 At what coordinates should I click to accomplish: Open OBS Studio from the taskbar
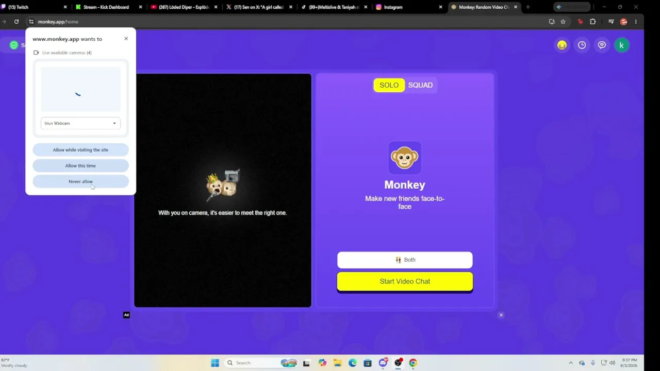[398, 363]
